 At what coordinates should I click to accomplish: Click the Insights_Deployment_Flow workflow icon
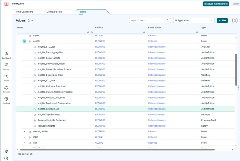pos(34,75)
